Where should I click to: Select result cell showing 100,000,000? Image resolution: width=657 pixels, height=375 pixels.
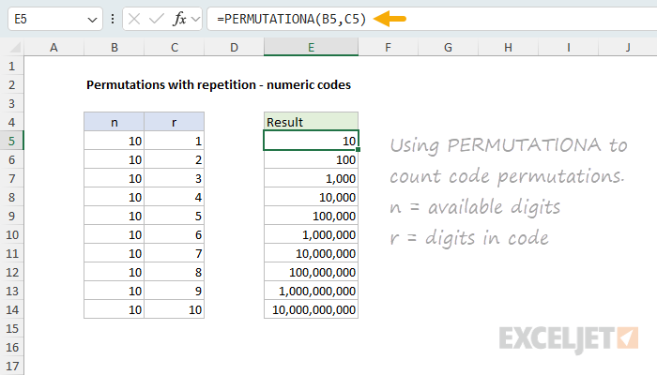click(311, 272)
